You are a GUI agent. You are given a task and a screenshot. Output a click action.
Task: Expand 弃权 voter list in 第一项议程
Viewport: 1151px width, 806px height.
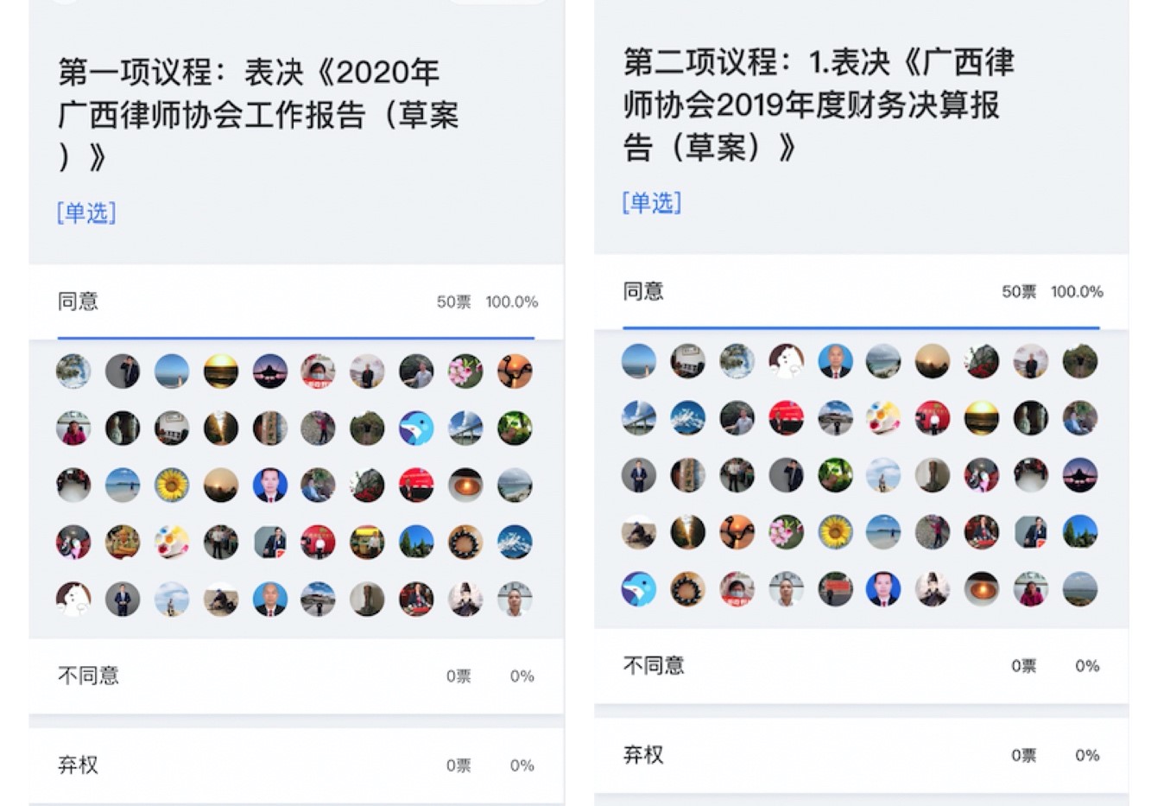coord(296,765)
